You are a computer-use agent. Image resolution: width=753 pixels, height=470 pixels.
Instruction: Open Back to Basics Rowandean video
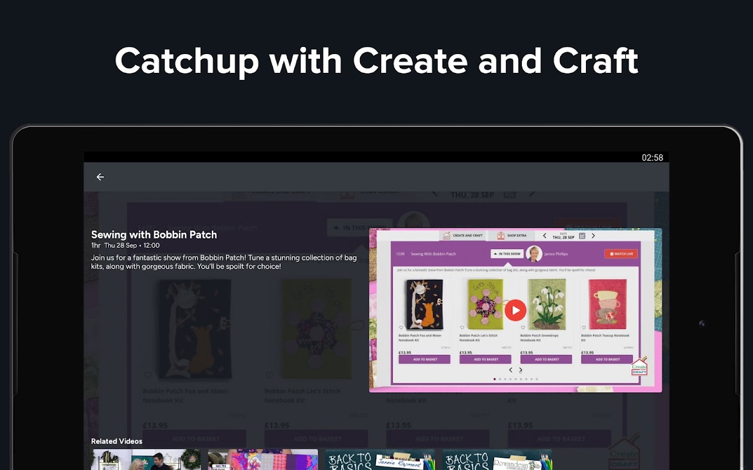497,460
